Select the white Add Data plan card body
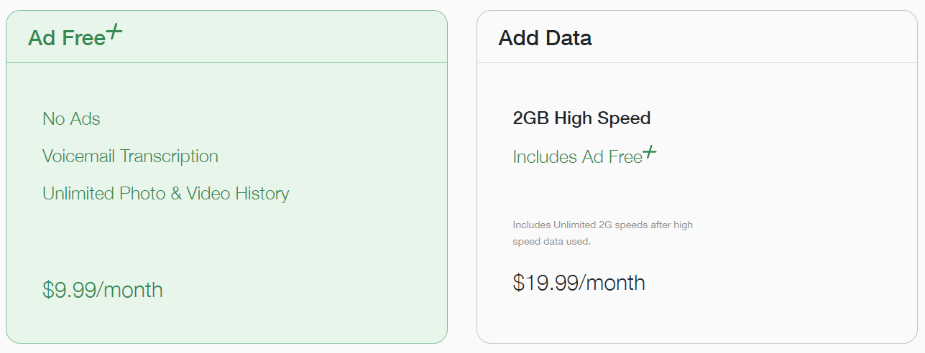 [697, 203]
